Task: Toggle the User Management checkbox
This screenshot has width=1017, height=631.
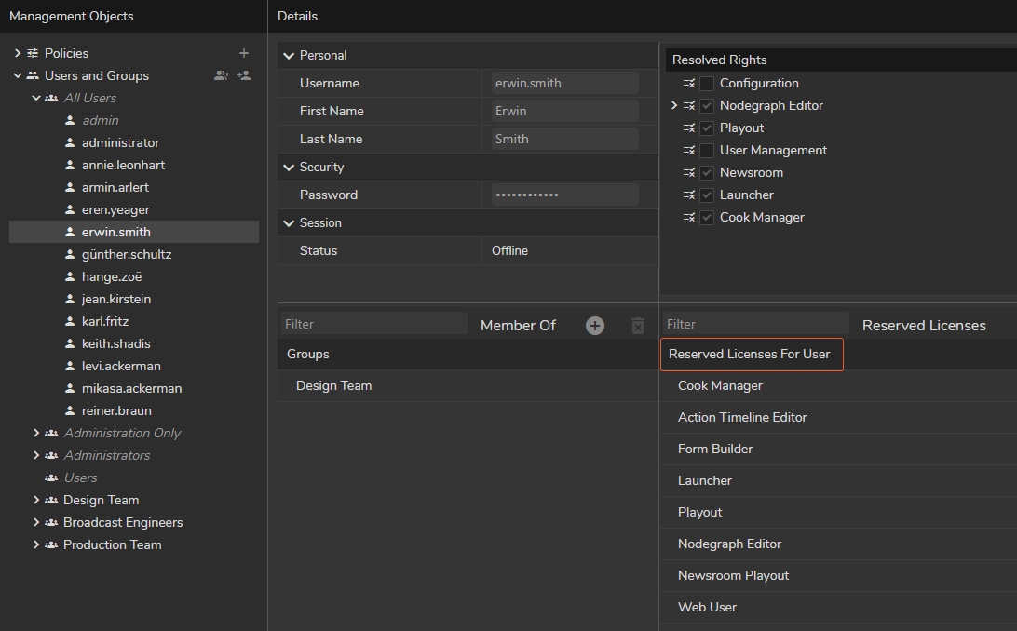Action: [707, 150]
